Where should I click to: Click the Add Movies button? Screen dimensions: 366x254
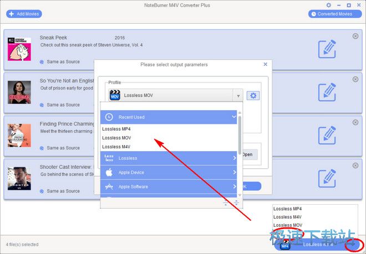[24, 14]
